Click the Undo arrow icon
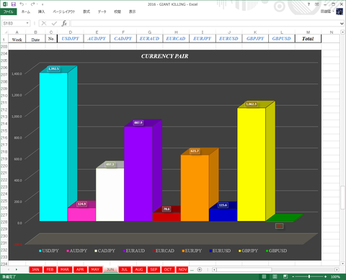 click(22, 4)
